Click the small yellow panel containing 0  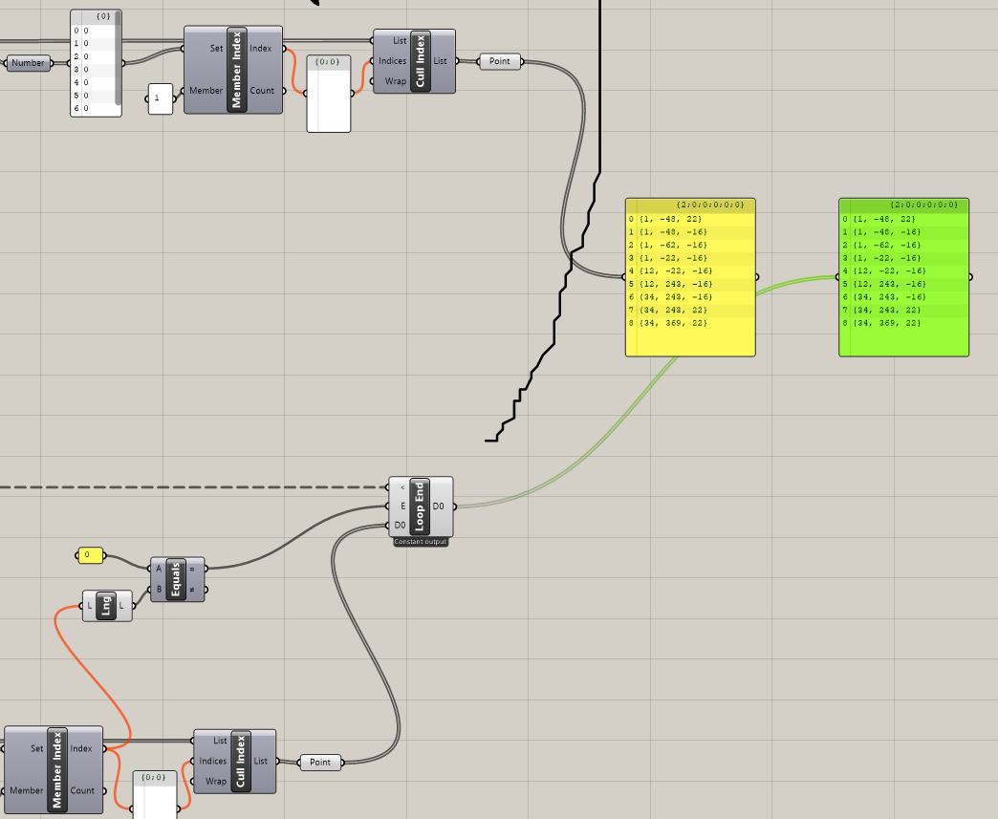(x=90, y=555)
